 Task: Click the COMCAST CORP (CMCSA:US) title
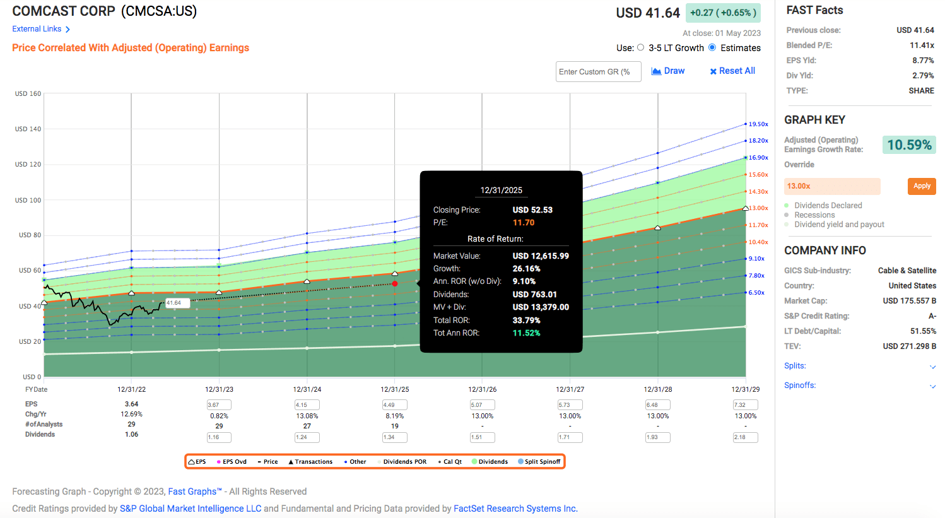(x=105, y=11)
